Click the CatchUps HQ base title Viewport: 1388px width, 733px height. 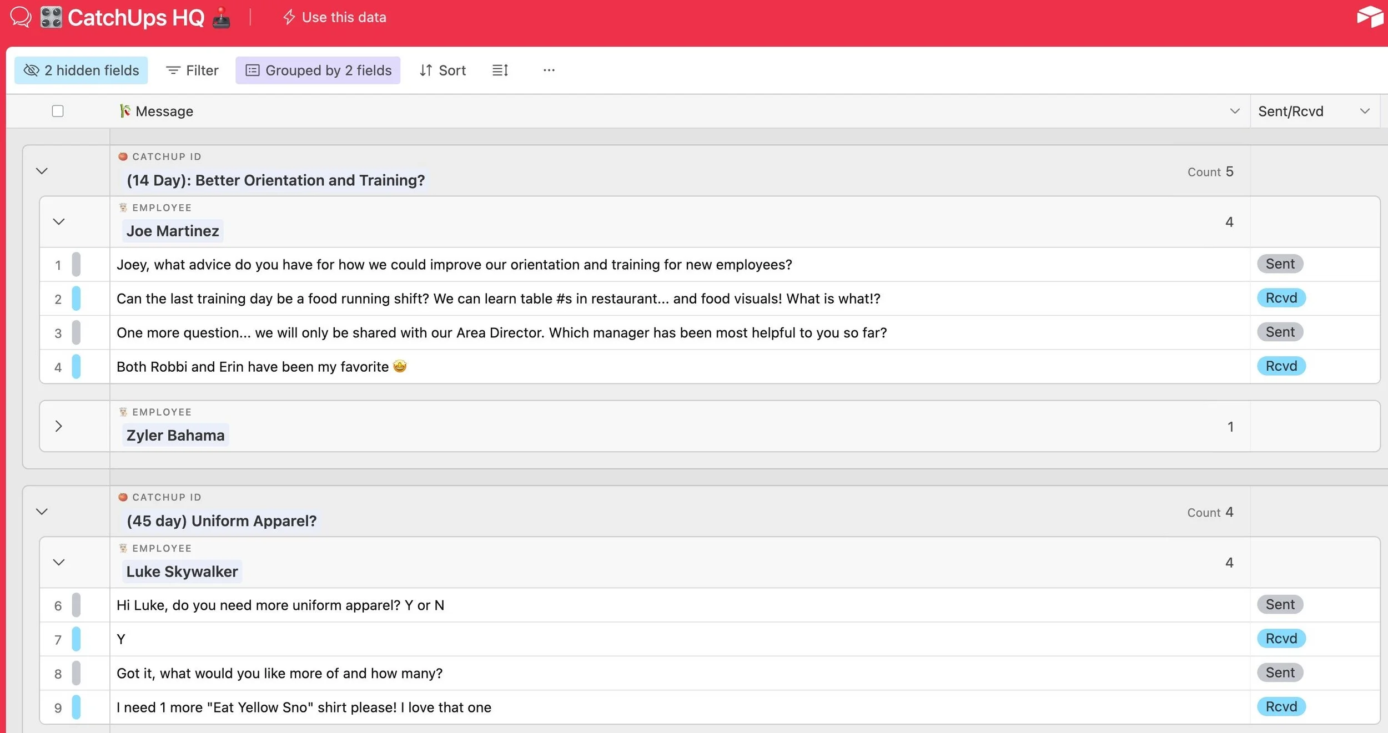coord(136,17)
